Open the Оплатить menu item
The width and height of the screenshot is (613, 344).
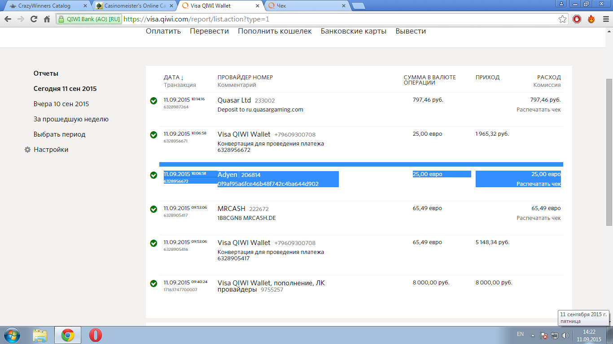tap(163, 31)
